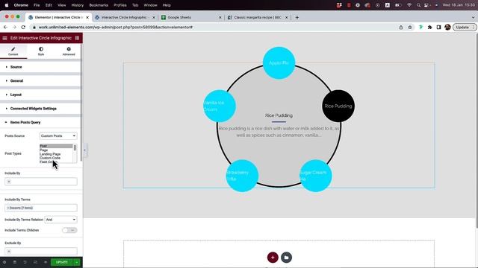This screenshot has width=478, height=268.
Task: Open the Chrome History menu
Action: 77,5
